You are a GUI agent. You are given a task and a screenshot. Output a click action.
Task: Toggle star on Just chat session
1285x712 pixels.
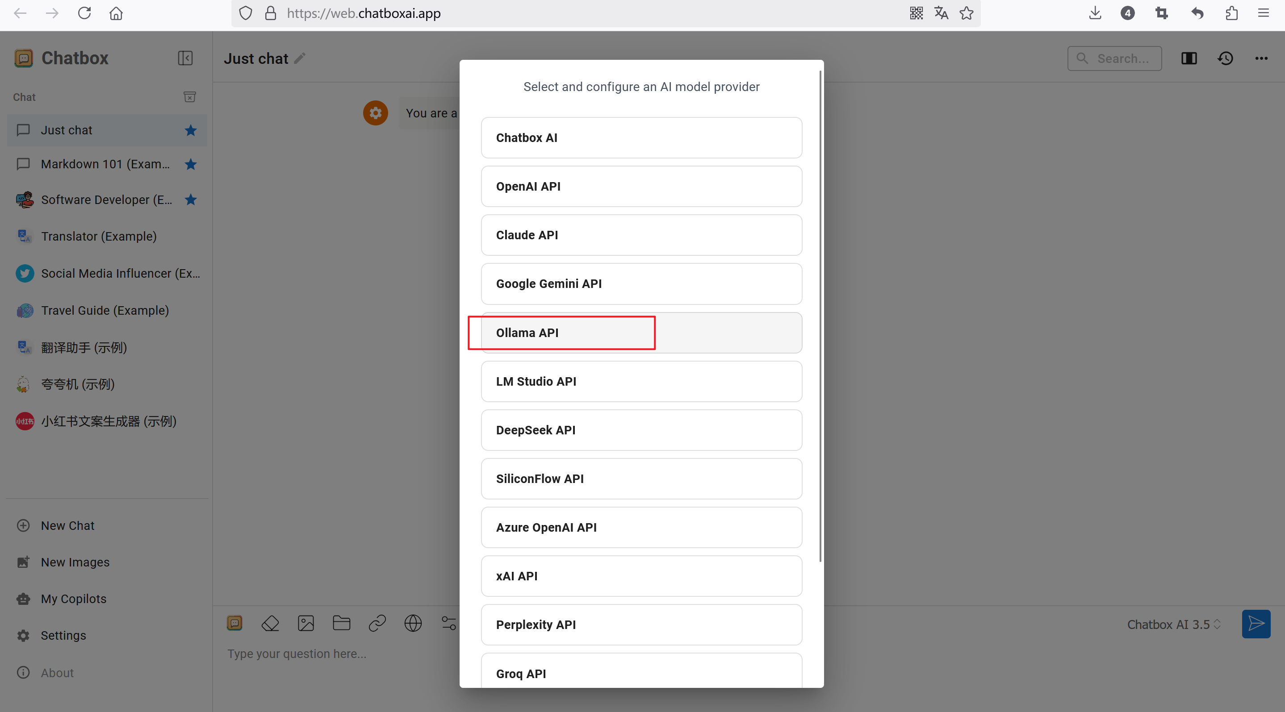pos(191,131)
